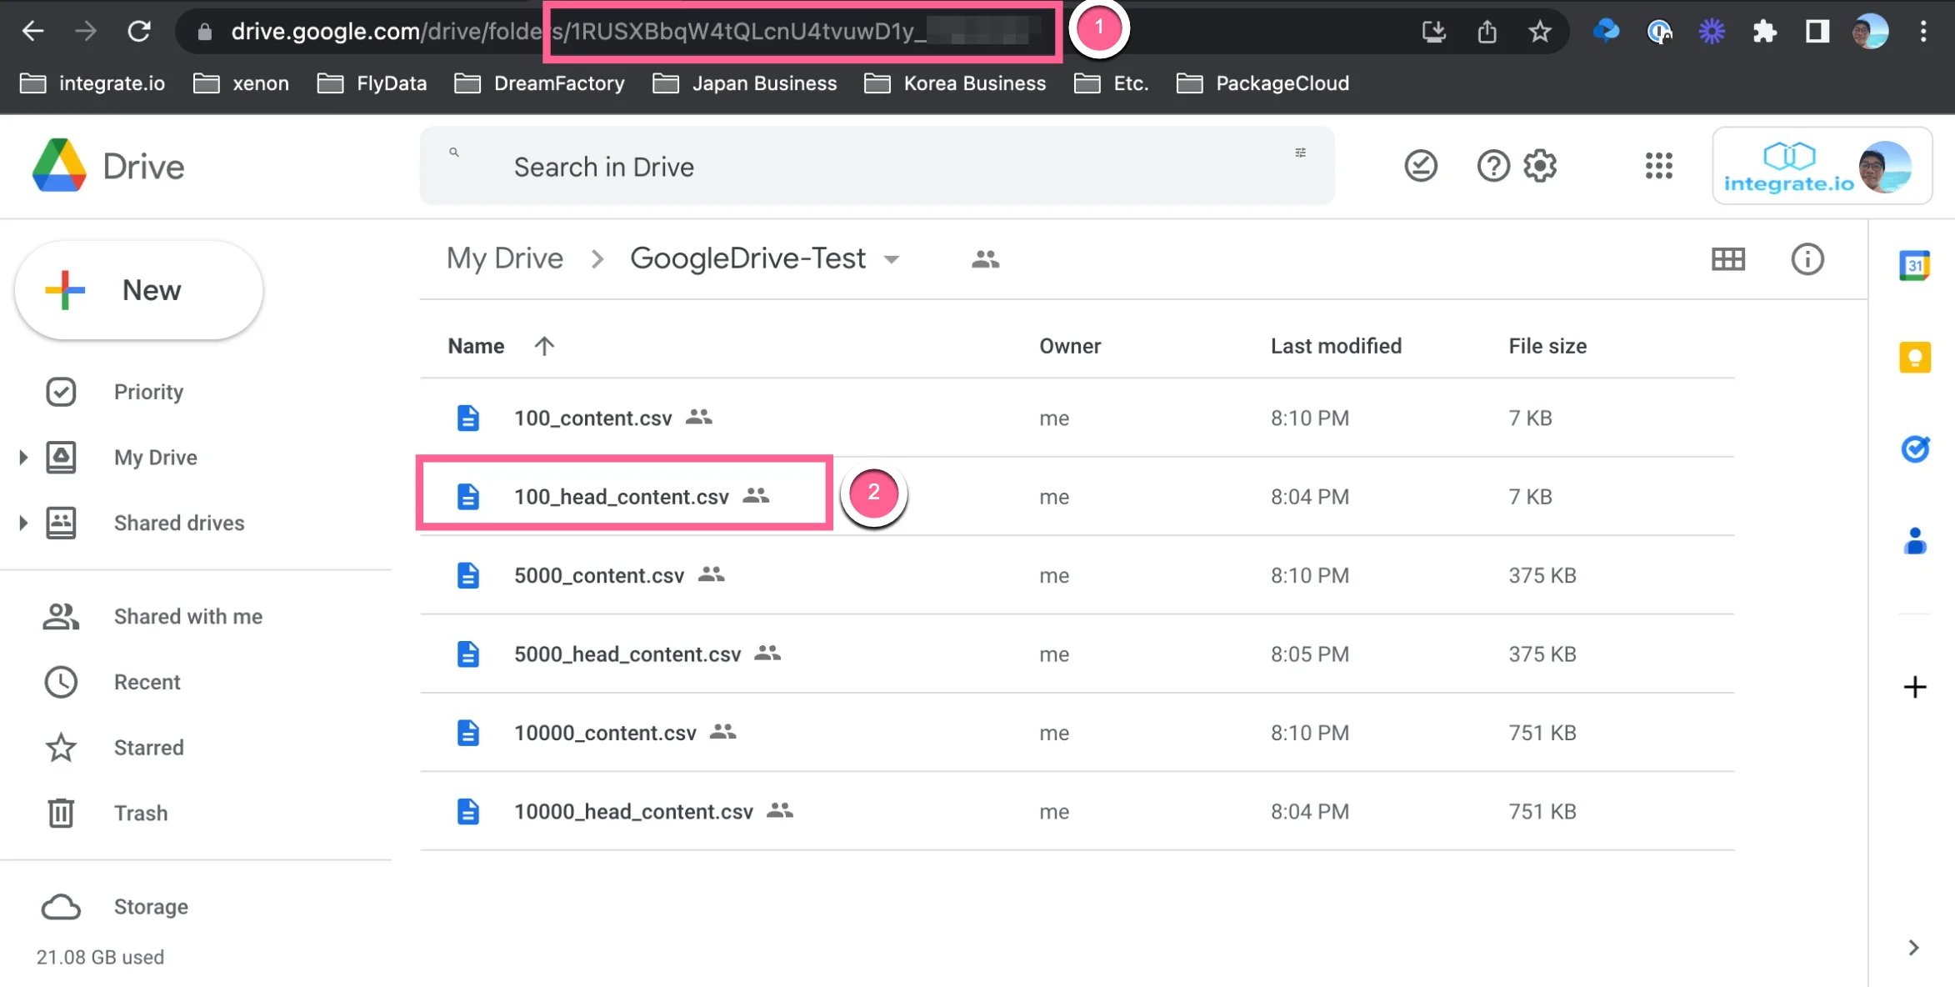1955x987 pixels.
Task: Go to Shared with me
Action: click(187, 616)
